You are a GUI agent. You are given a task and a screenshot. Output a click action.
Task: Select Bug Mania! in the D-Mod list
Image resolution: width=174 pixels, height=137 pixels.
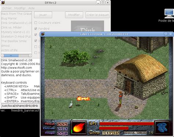click(x=16, y=18)
